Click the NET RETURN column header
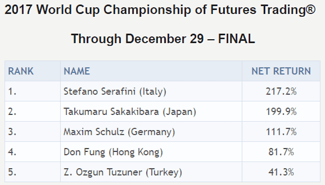Image resolution: width=325 pixels, height=185 pixels. coord(281,71)
